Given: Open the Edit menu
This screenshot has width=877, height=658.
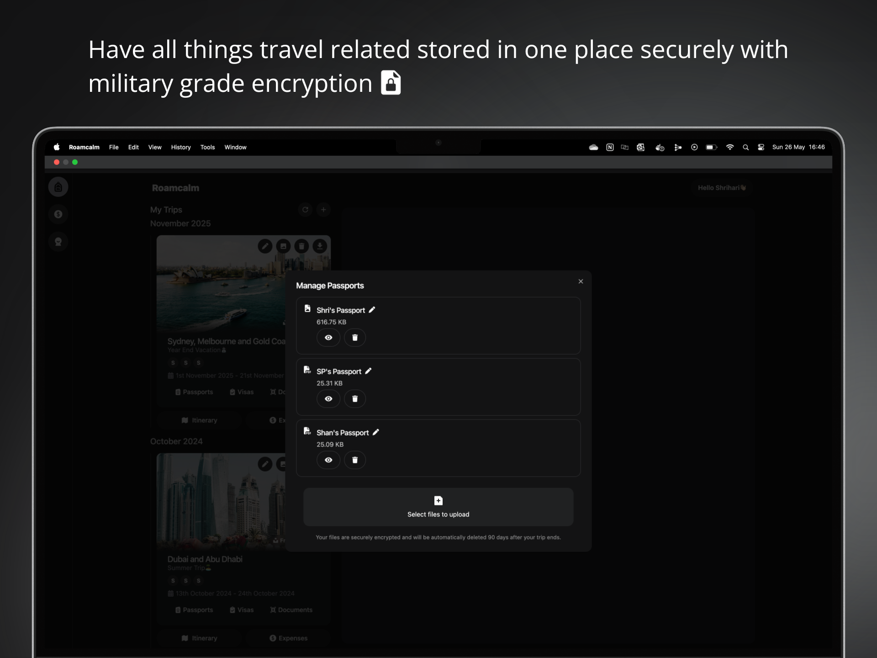Looking at the screenshot, I should coord(133,147).
